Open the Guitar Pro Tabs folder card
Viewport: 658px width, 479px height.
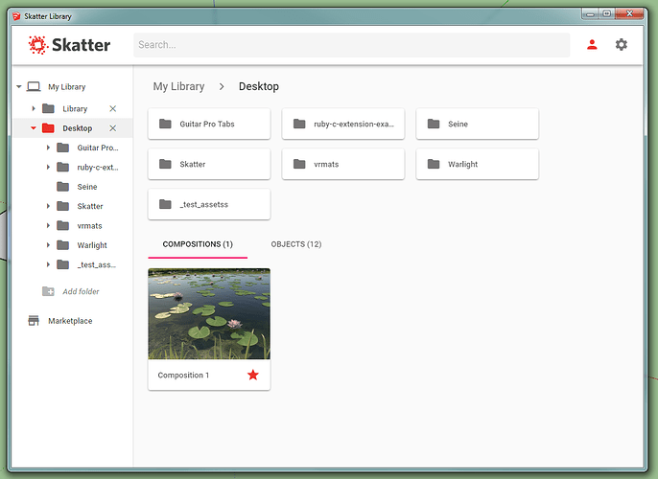click(209, 124)
